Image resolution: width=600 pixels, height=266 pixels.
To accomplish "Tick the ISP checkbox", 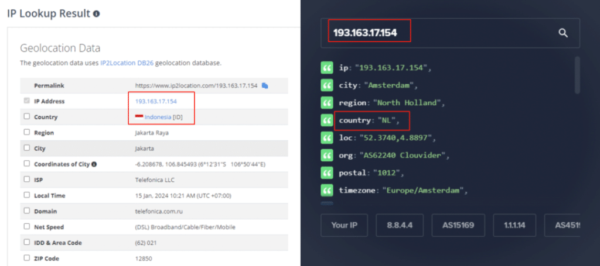I will pos(27,179).
